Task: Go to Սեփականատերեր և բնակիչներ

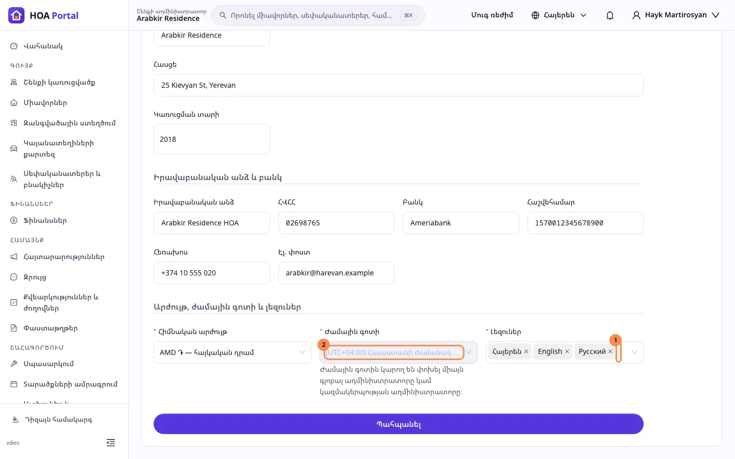Action: coord(64,179)
